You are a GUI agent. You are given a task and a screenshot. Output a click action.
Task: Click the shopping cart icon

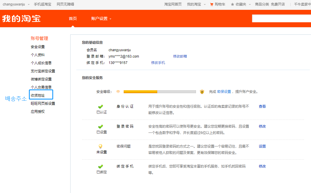point(212,4)
